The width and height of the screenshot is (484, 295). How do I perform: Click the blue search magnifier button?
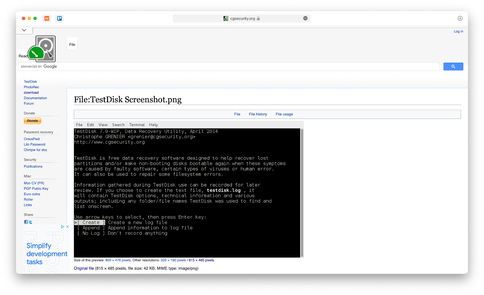(x=453, y=67)
